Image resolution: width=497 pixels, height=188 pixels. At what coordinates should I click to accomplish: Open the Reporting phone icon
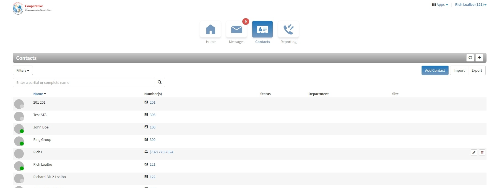pyautogui.click(x=288, y=29)
